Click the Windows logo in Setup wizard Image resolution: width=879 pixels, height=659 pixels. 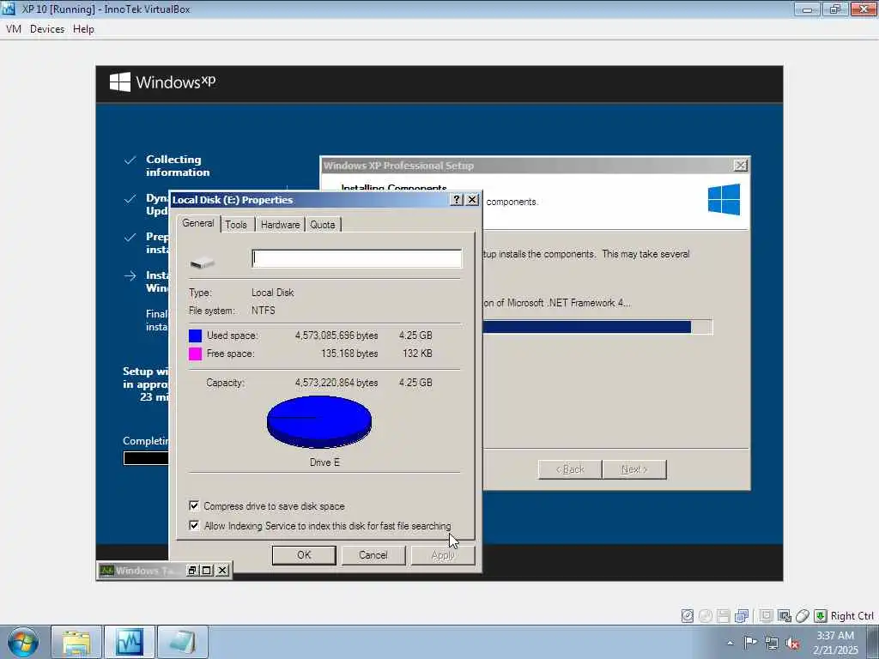(x=724, y=199)
